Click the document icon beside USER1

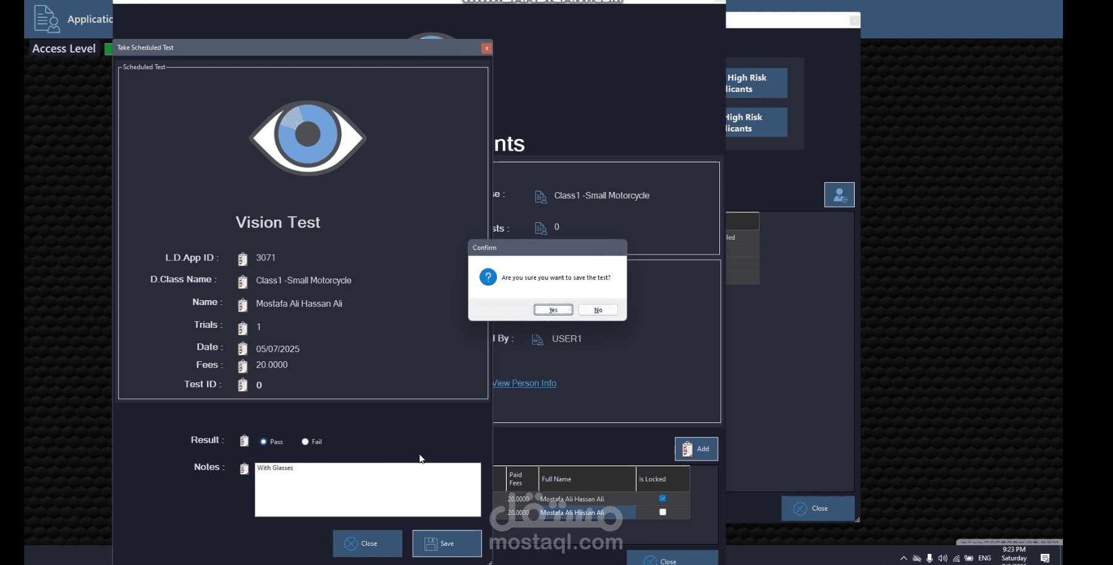click(538, 339)
